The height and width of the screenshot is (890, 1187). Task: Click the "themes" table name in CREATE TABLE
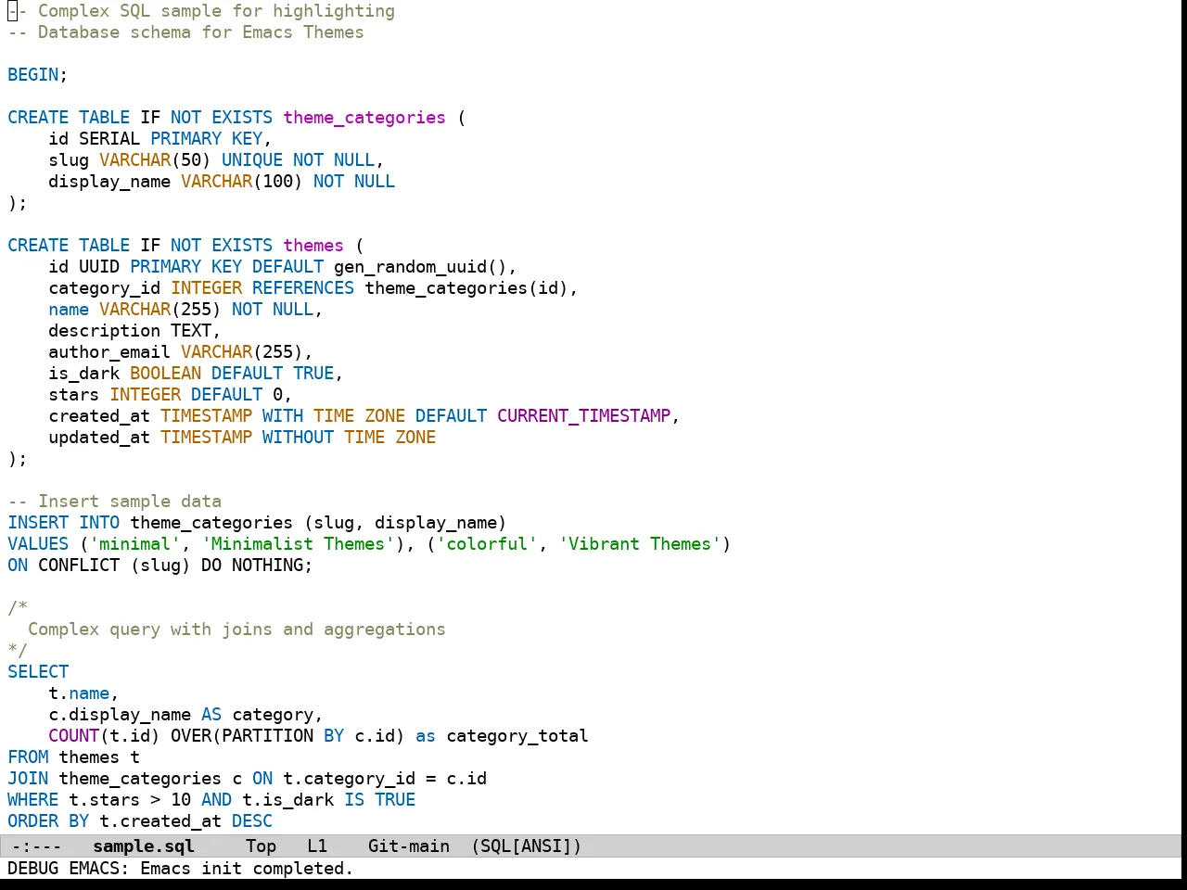313,245
